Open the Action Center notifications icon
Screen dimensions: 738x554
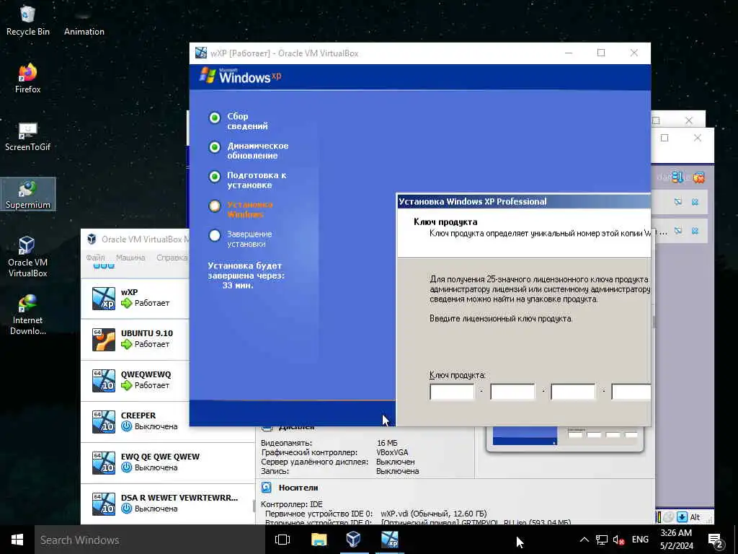click(716, 541)
